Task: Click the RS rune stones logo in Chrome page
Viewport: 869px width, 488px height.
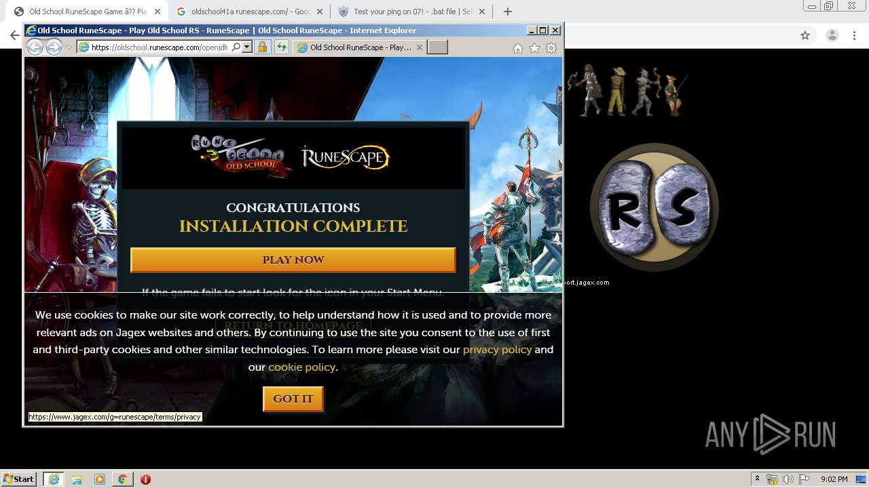Action: tap(654, 207)
